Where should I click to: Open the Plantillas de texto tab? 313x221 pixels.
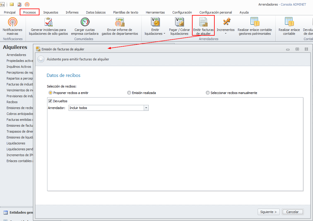click(125, 12)
